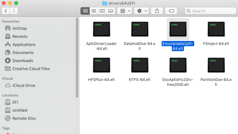Image resolution: width=238 pixels, height=134 pixels.
Task: Click the FSInject-64.efi file name
Action: 216,44
